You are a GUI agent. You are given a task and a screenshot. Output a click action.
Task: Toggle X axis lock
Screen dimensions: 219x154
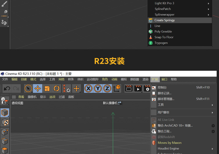(x=88, y=88)
